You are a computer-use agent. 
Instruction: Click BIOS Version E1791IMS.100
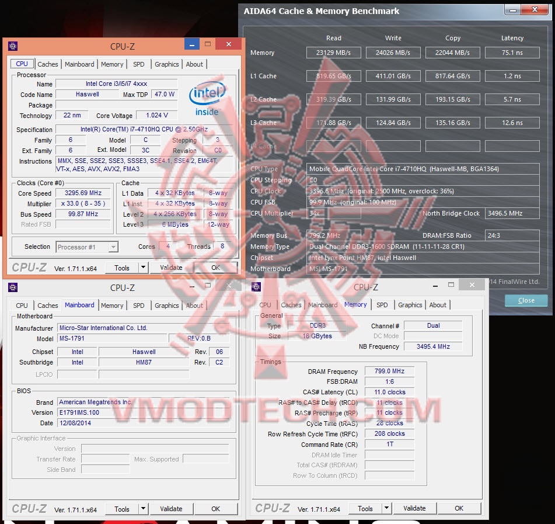pyautogui.click(x=143, y=412)
